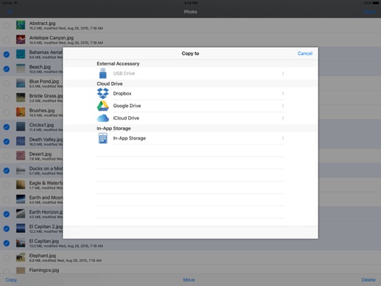This screenshot has width=381, height=286.
Task: Open the Eagle & Waterfall thumbnail
Action: point(21,185)
